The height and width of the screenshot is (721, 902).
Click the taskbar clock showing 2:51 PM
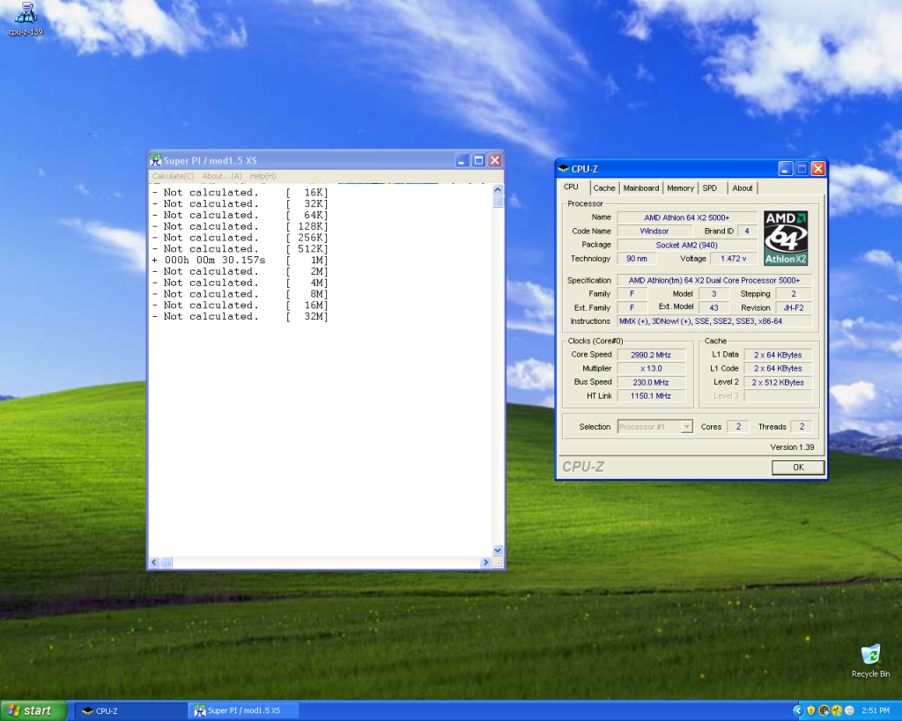click(x=876, y=710)
